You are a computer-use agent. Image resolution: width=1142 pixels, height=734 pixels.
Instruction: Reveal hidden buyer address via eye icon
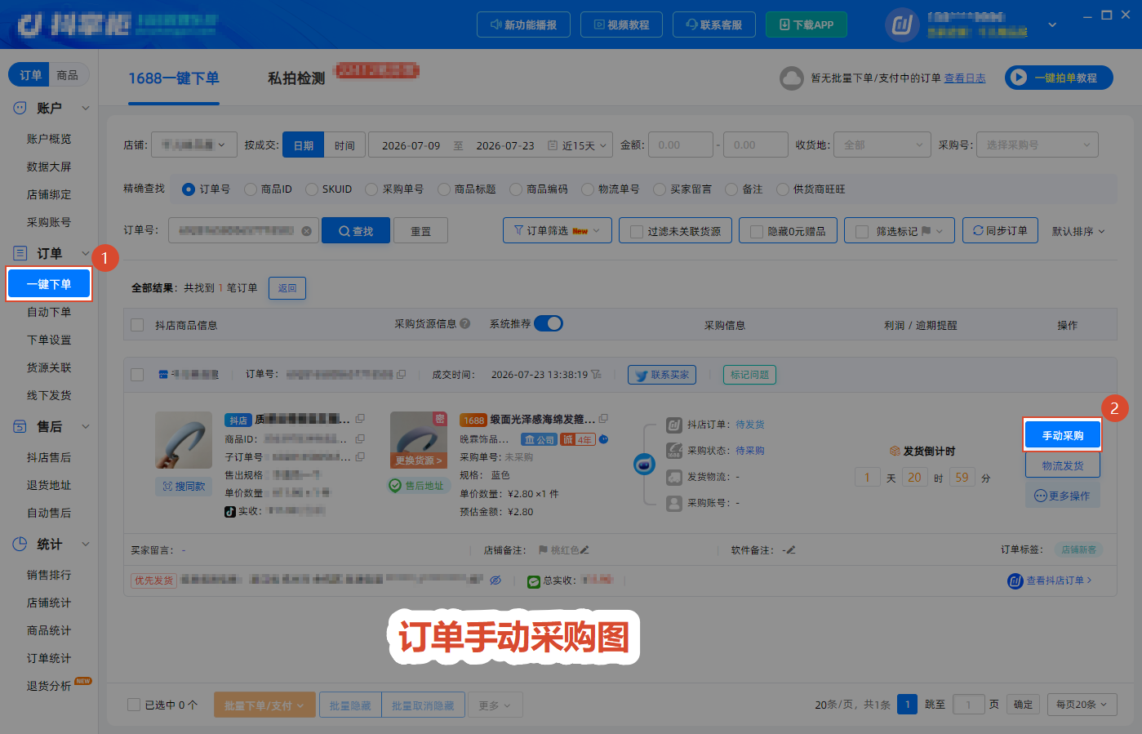coord(495,581)
